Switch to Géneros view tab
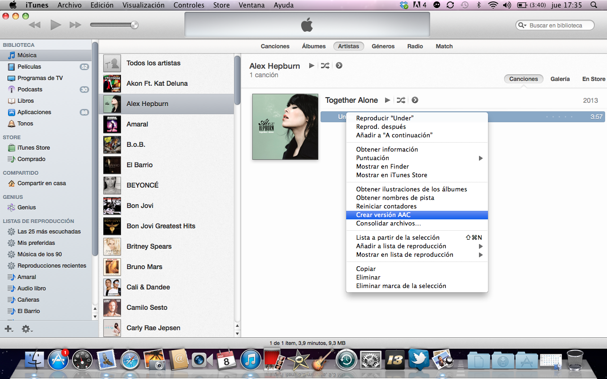The height and width of the screenshot is (379, 607). tap(383, 46)
